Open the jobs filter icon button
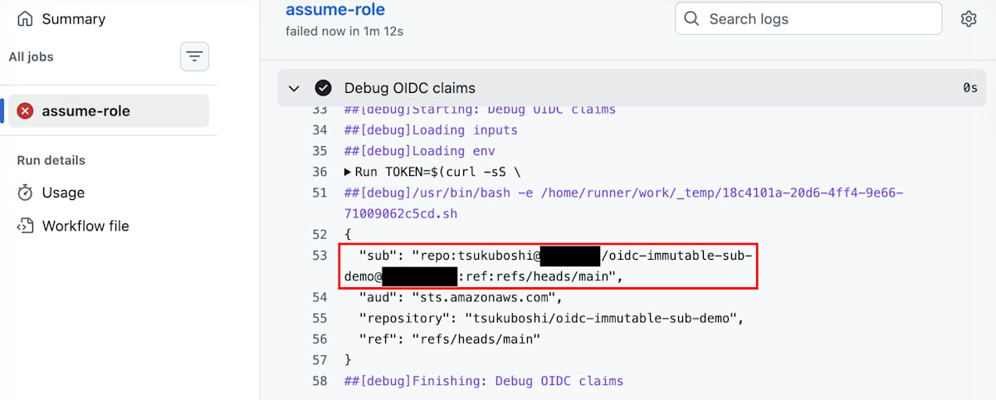Viewport: 996px width, 400px height. (x=194, y=56)
